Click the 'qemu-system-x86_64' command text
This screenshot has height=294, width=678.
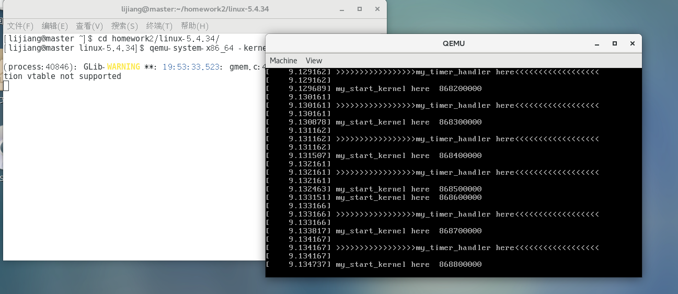tap(191, 48)
